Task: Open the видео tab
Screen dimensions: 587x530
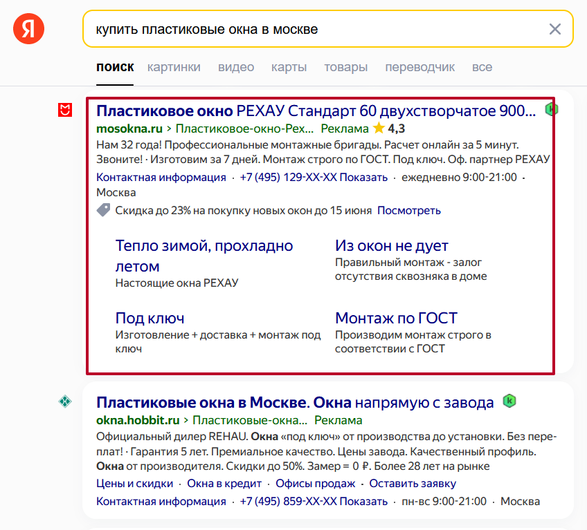Action: [236, 67]
